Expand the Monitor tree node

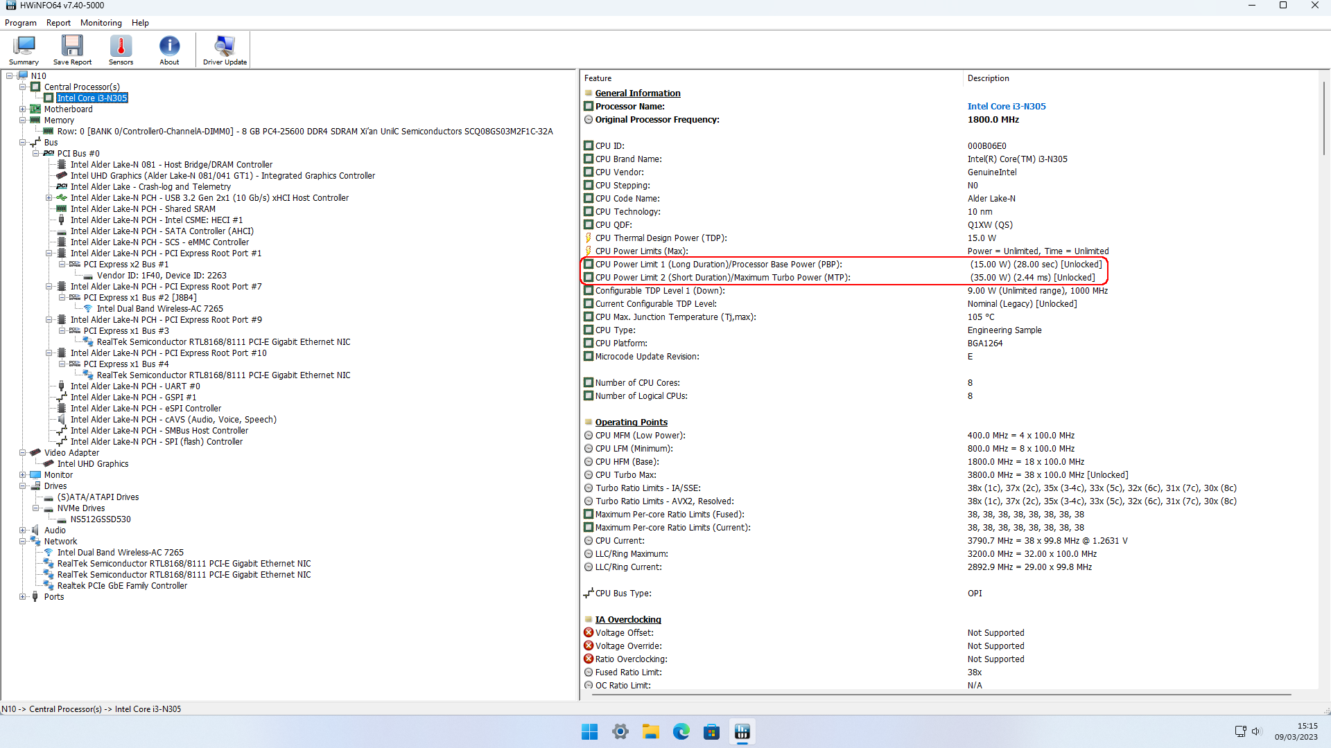pyautogui.click(x=23, y=475)
